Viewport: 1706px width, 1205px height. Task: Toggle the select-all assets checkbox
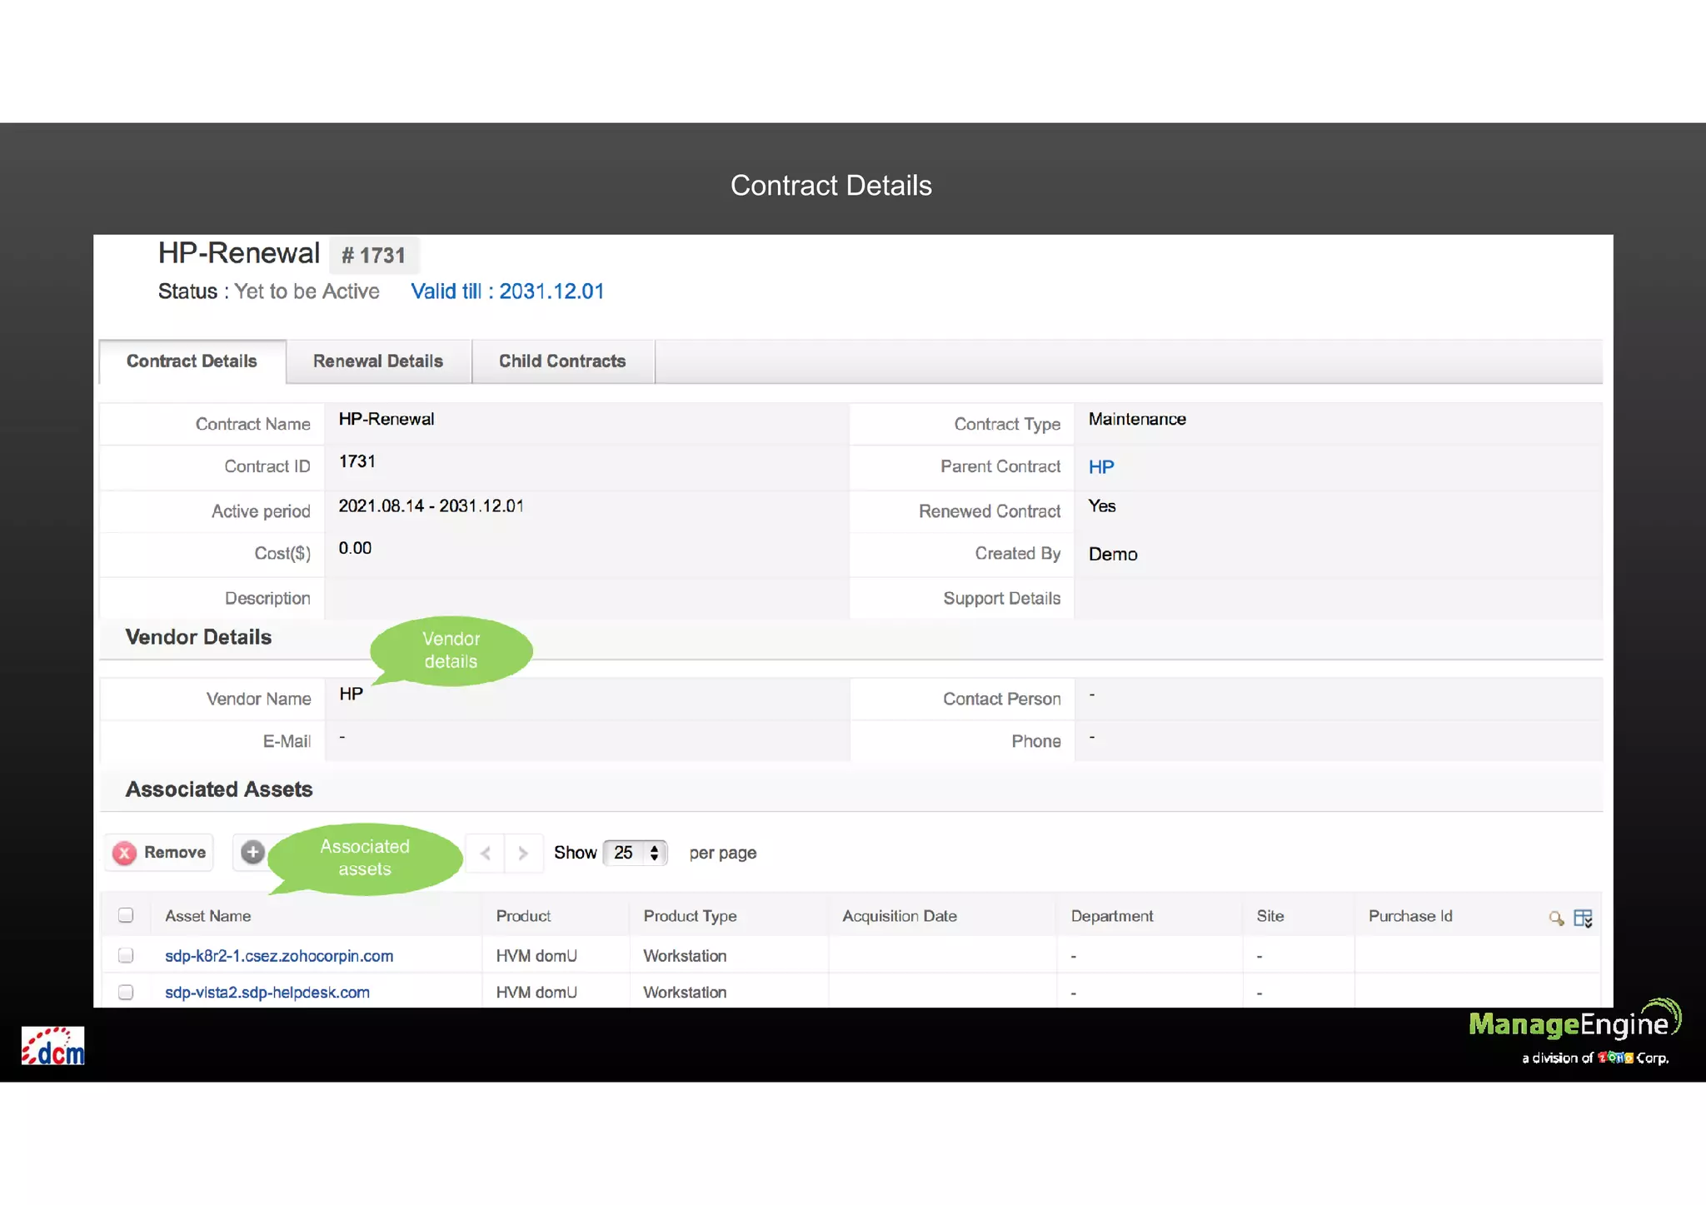coord(126,915)
